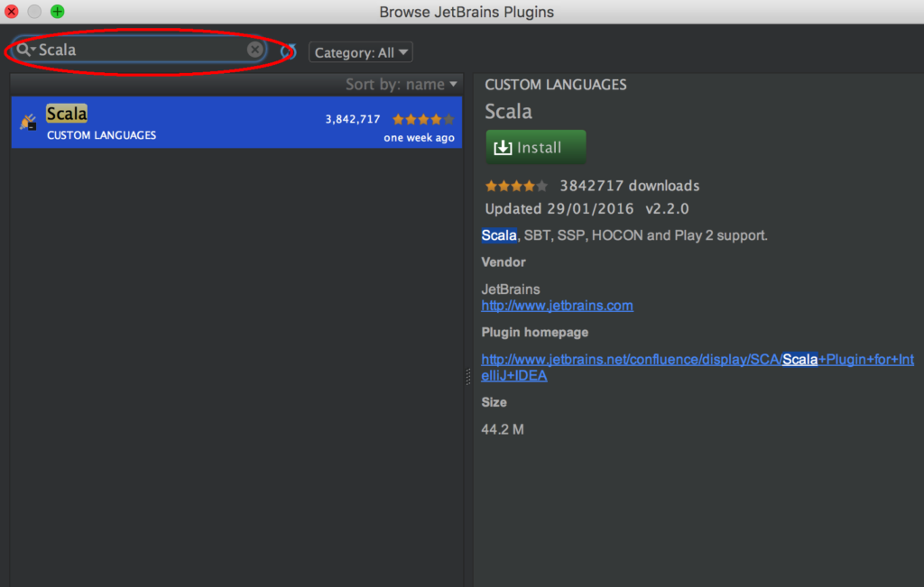This screenshot has height=587, width=924.
Task: Click the 3,842,717 download count in list
Action: pos(352,119)
